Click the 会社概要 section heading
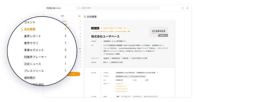 pyautogui.click(x=92, y=17)
